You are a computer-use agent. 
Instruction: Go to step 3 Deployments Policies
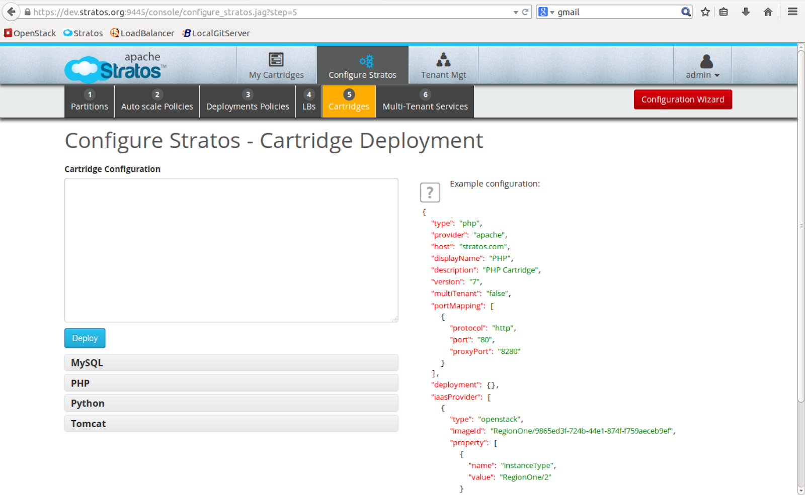(248, 101)
